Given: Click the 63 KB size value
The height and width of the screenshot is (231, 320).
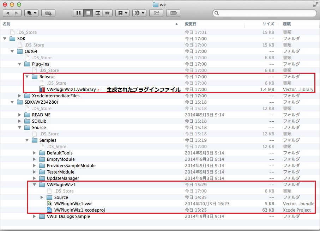Looking at the screenshot, I should pyautogui.click(x=268, y=210).
